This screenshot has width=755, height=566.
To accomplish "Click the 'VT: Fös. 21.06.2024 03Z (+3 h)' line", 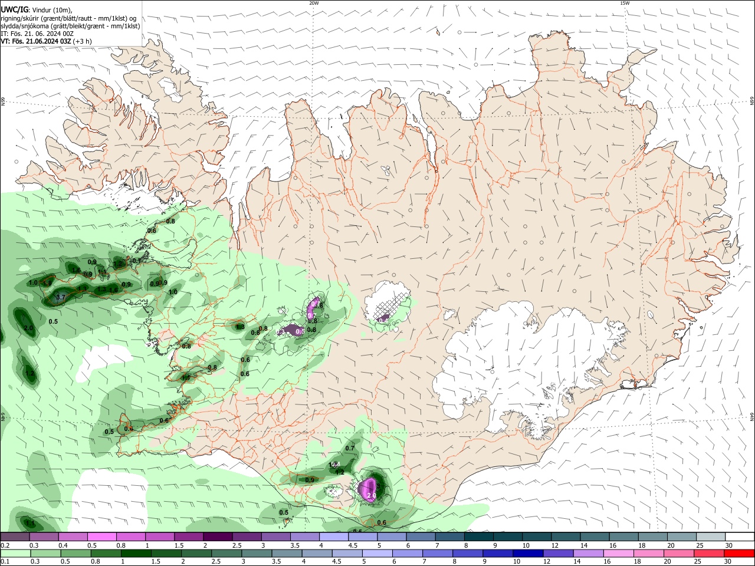I will click(46, 41).
